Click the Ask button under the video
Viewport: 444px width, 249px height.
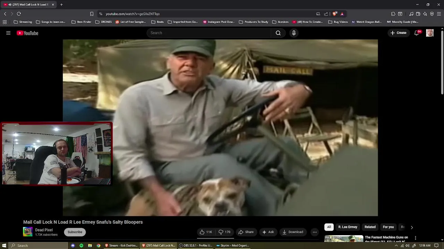point(268,232)
